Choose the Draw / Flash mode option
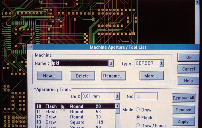The width and height of the screenshot is (202, 128). (x=138, y=126)
